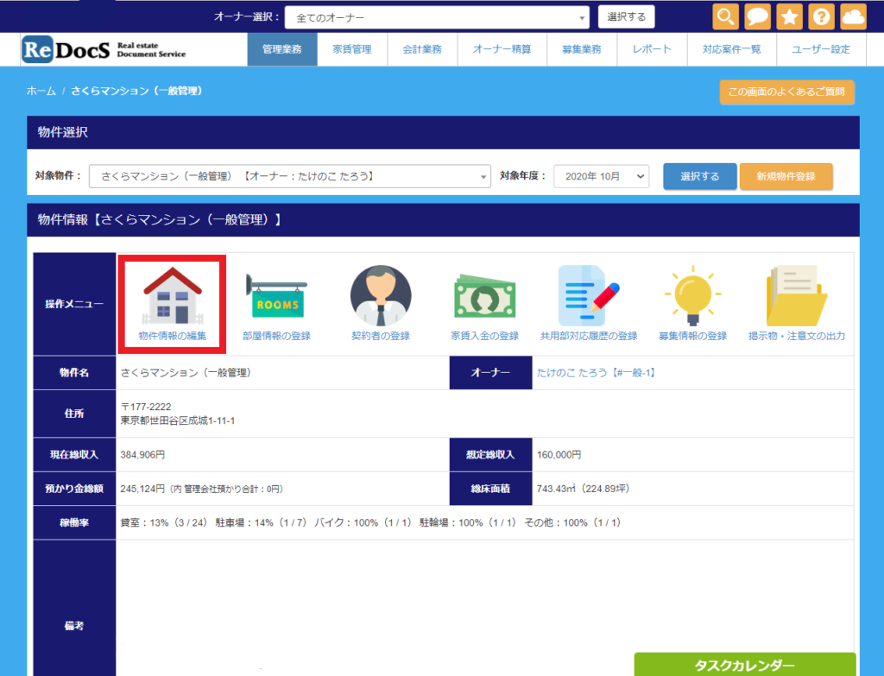Open the magnifier search icon
The width and height of the screenshot is (884, 676).
(725, 16)
